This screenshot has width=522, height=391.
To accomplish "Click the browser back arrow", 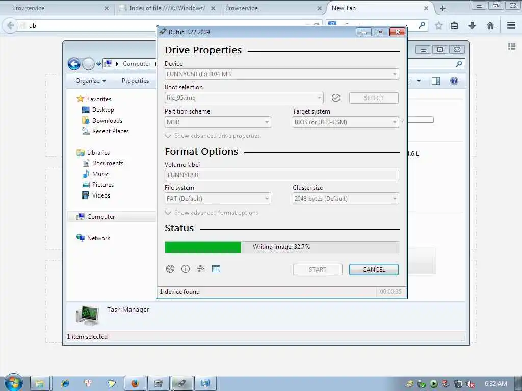I will click(x=10, y=25).
